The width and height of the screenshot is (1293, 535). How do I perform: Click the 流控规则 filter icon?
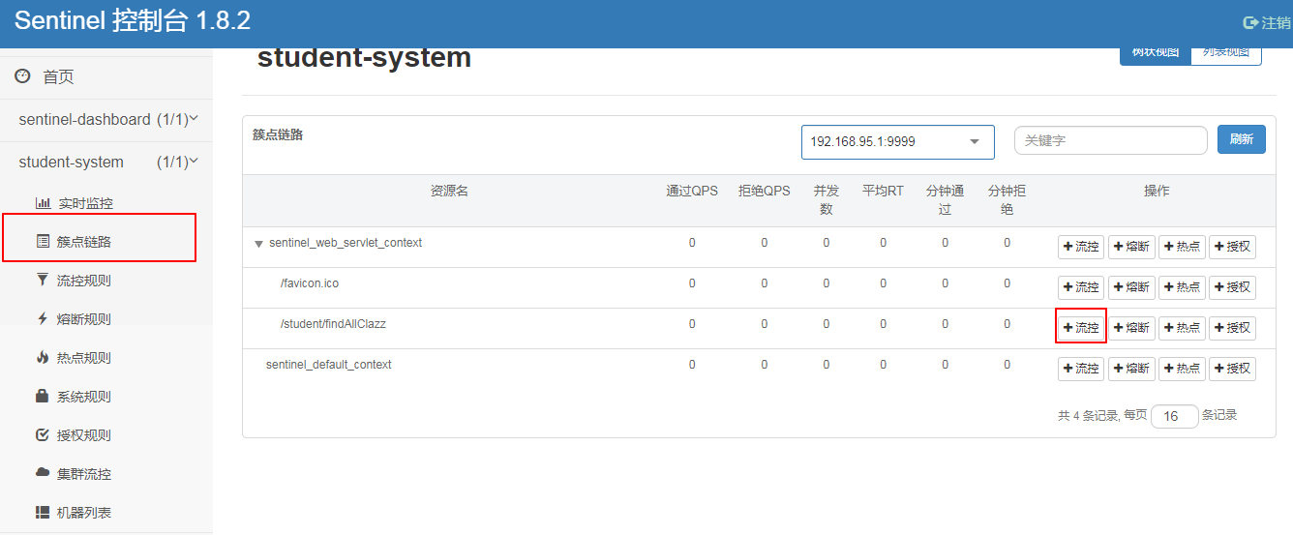43,280
